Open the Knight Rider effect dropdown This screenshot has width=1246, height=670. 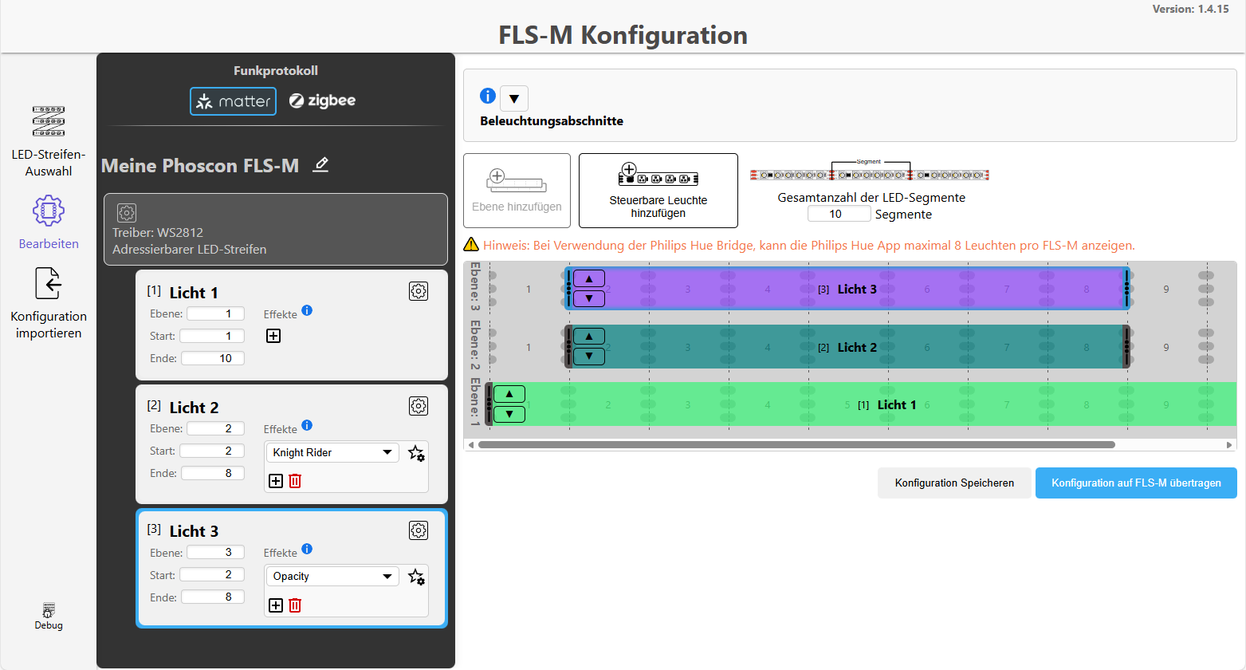pos(332,452)
